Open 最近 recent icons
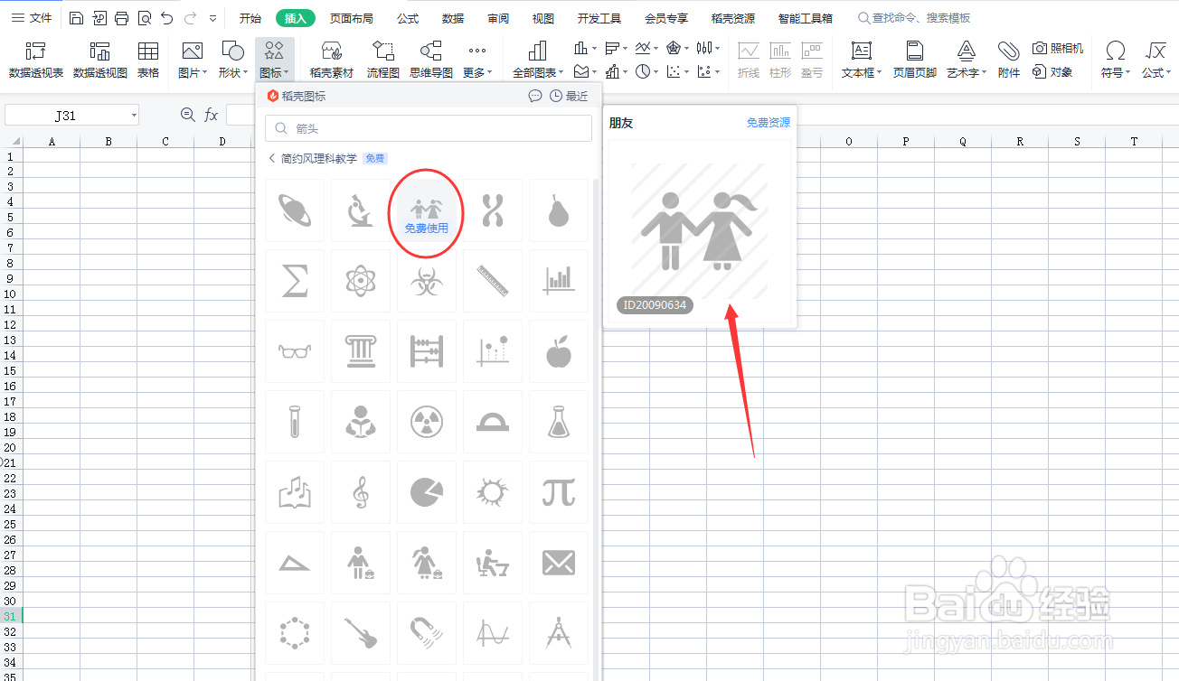This screenshot has width=1179, height=681. click(x=569, y=96)
